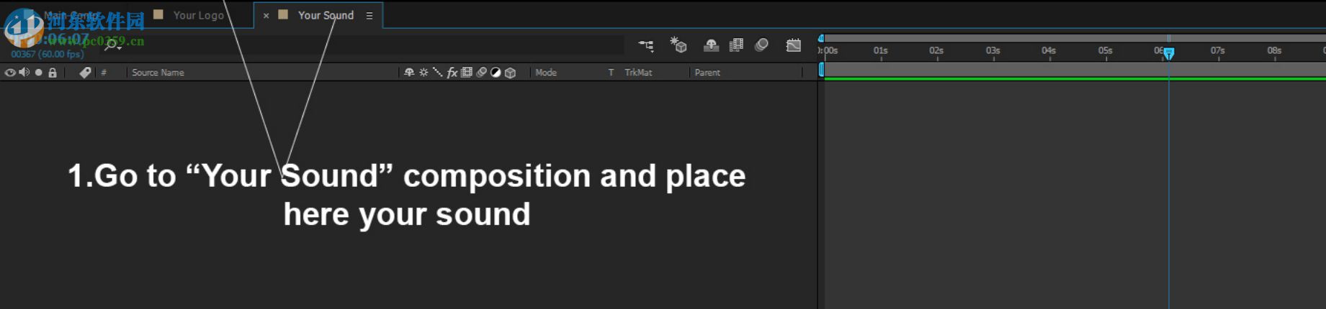This screenshot has width=1326, height=309.
Task: Click the 03s mark on time ruler
Action: pyautogui.click(x=993, y=50)
